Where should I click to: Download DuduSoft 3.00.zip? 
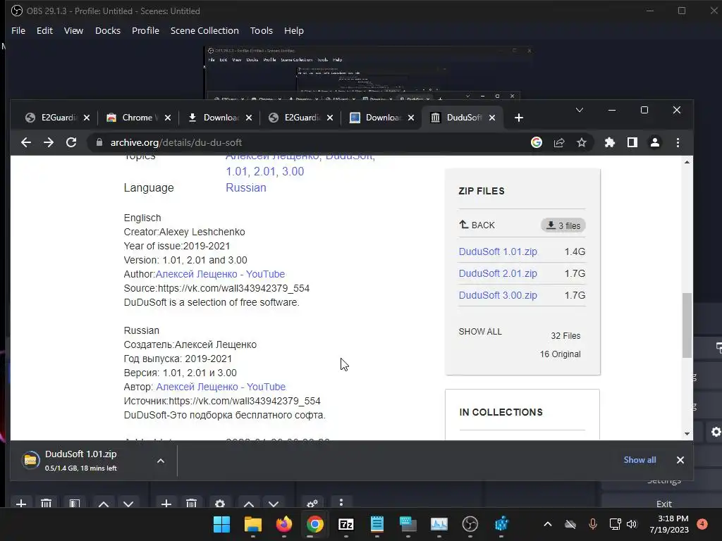pos(498,295)
